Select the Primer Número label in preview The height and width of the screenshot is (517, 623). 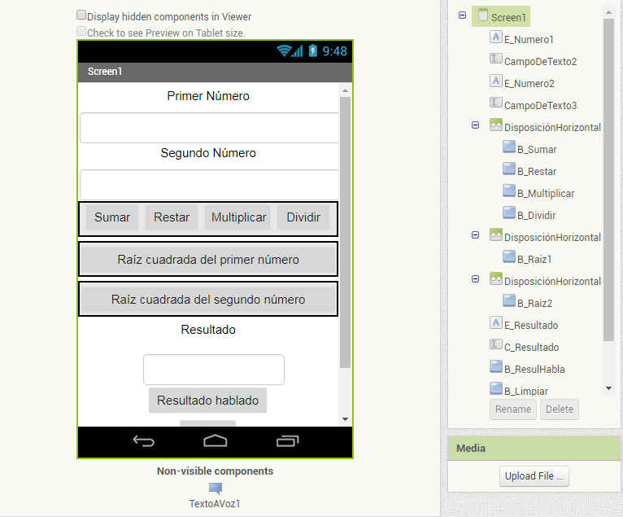pyautogui.click(x=208, y=96)
